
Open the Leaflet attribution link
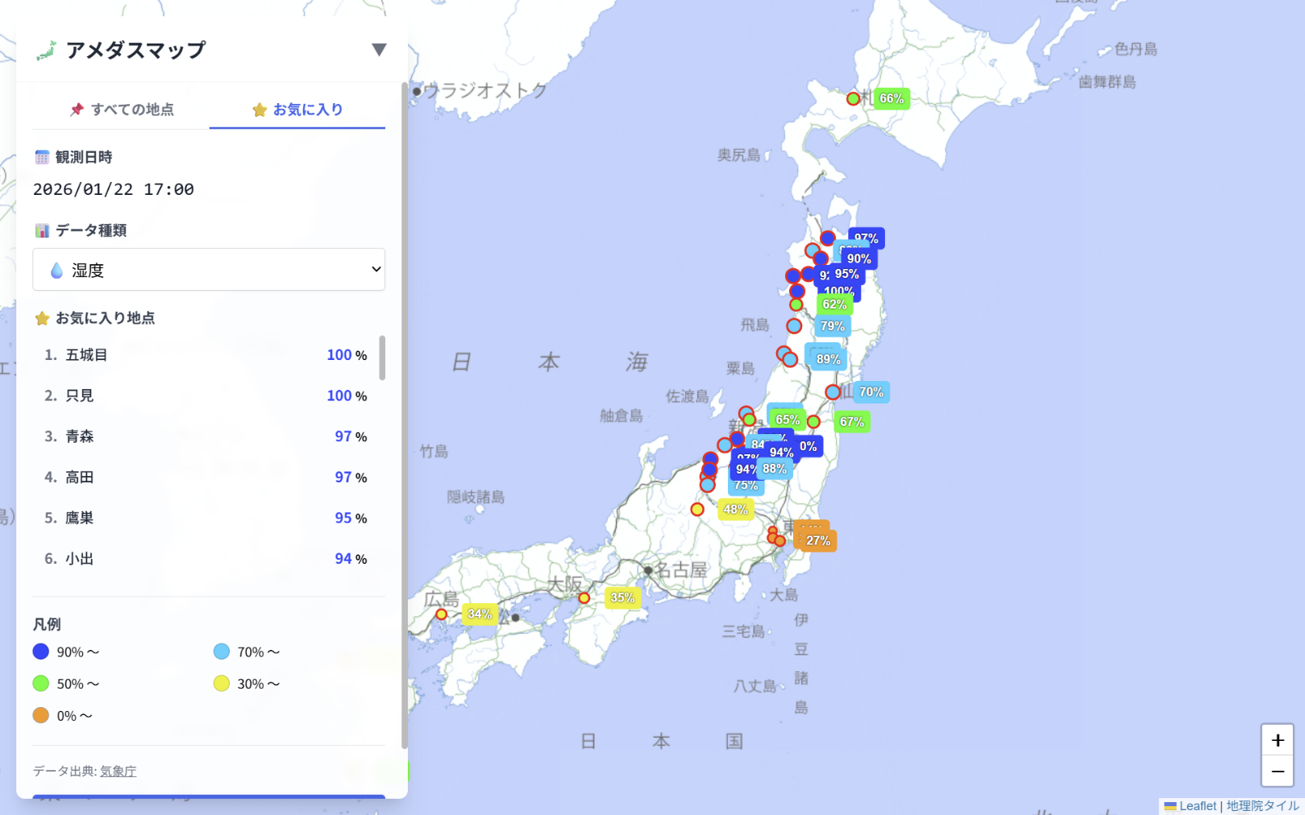point(1196,806)
